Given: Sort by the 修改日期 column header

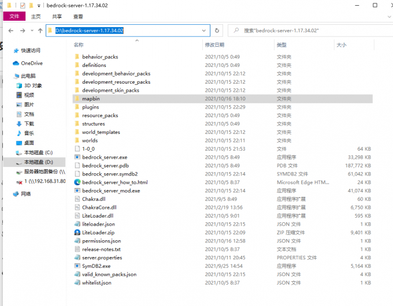Looking at the screenshot, I should 214,45.
